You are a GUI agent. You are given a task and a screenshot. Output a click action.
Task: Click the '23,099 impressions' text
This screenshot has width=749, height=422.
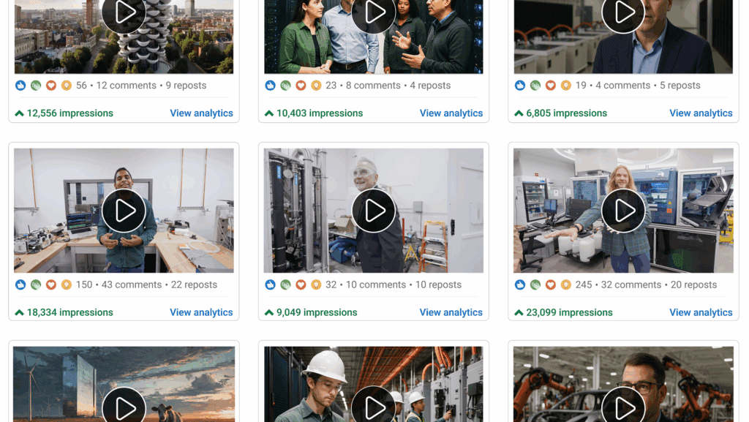tap(569, 312)
